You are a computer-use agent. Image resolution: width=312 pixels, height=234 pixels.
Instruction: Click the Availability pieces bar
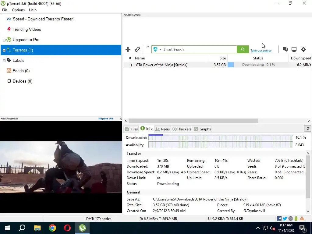[x=221, y=145]
